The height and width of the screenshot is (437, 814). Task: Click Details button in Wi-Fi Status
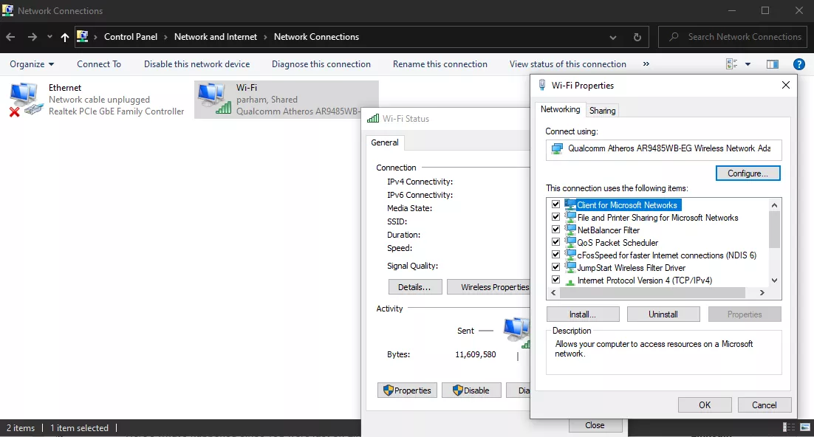pos(414,287)
